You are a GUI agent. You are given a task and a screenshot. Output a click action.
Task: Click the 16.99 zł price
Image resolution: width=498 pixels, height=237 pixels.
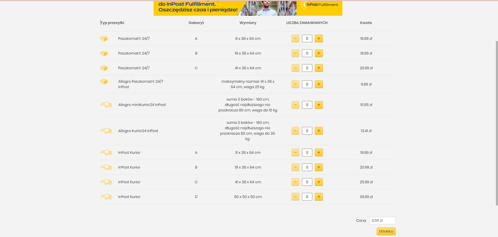(366, 39)
